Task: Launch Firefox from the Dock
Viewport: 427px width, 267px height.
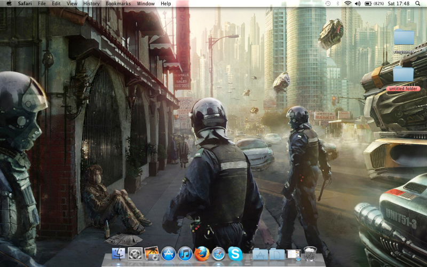Action: pos(202,254)
